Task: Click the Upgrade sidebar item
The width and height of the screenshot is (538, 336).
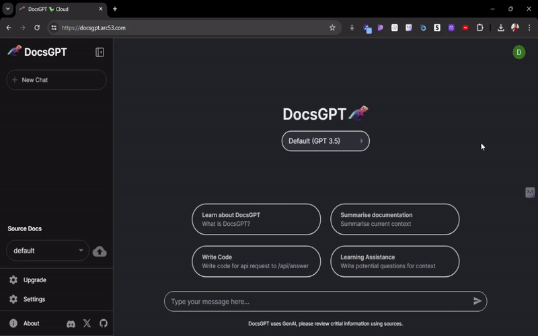Action: [x=34, y=280]
